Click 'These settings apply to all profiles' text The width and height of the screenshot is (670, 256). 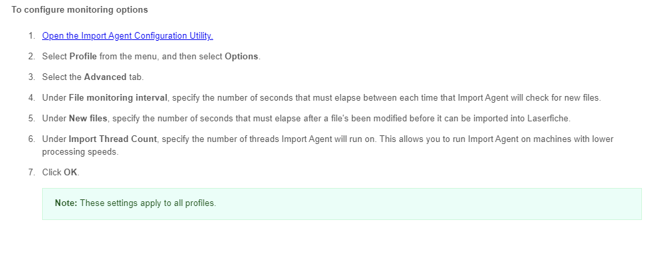click(148, 203)
